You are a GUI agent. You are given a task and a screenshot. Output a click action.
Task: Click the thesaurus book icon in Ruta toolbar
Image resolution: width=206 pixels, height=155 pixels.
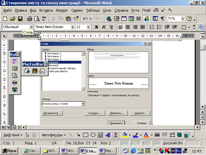[x=15, y=68]
